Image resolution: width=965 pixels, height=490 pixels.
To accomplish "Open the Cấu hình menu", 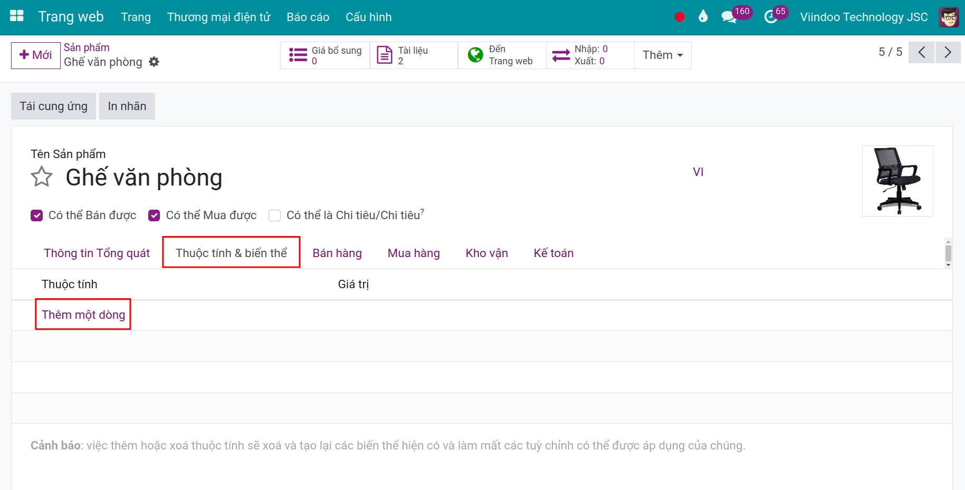I will pyautogui.click(x=368, y=17).
